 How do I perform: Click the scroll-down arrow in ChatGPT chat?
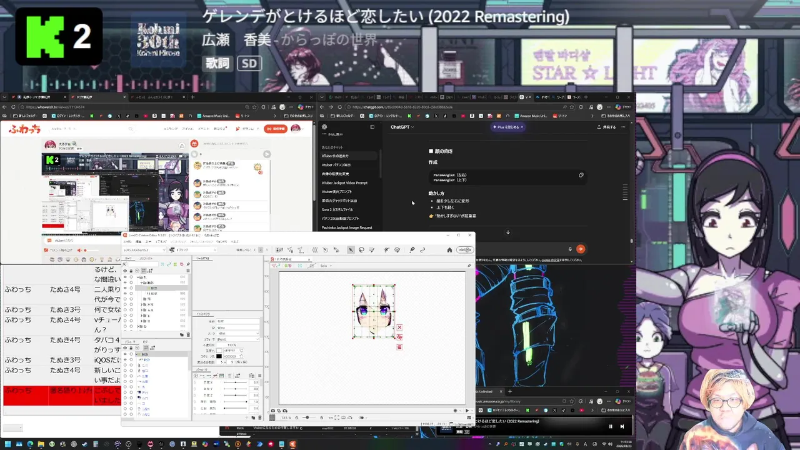click(507, 232)
